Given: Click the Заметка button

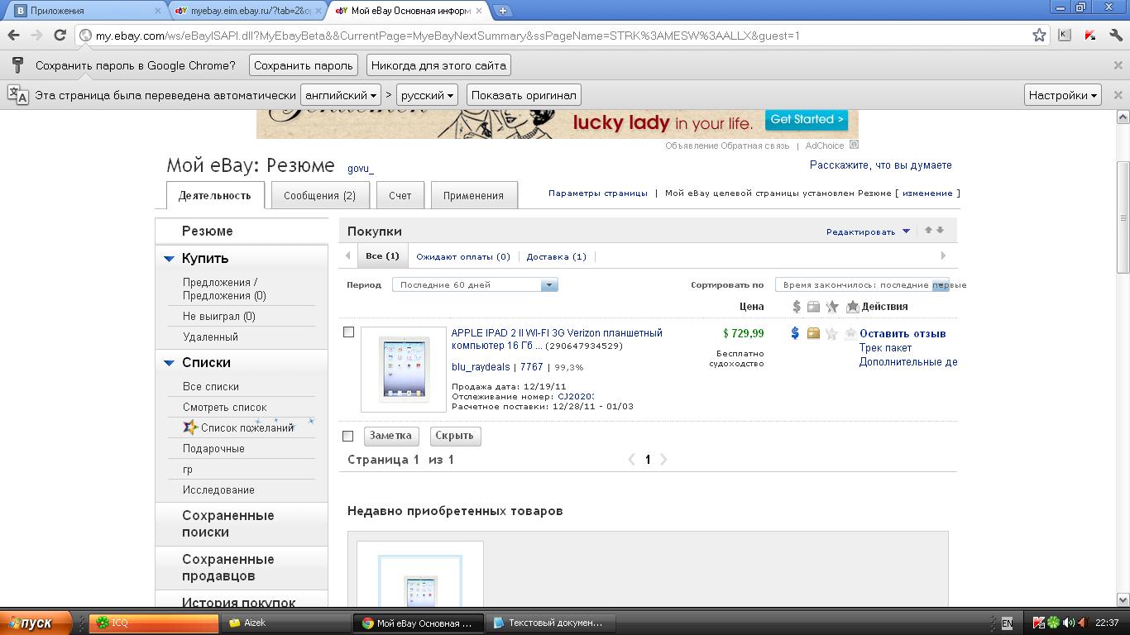Looking at the screenshot, I should pos(390,436).
